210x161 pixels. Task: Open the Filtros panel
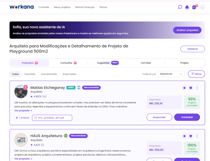[x=196, y=74]
